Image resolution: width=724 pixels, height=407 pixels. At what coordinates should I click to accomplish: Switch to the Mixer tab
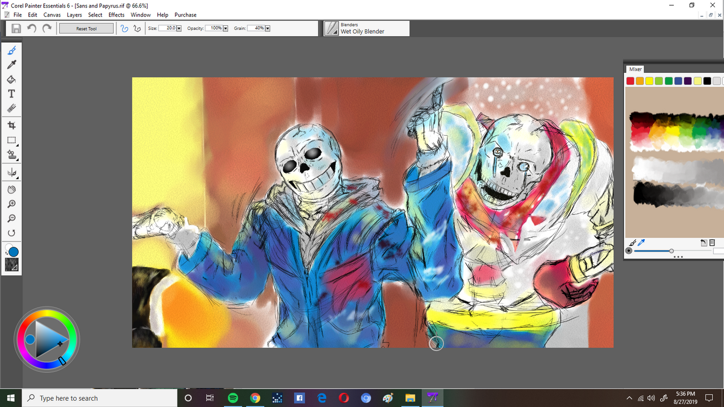[635, 70]
